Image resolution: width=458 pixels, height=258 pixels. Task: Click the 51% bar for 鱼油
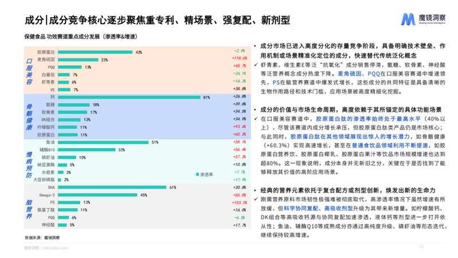pos(103,142)
